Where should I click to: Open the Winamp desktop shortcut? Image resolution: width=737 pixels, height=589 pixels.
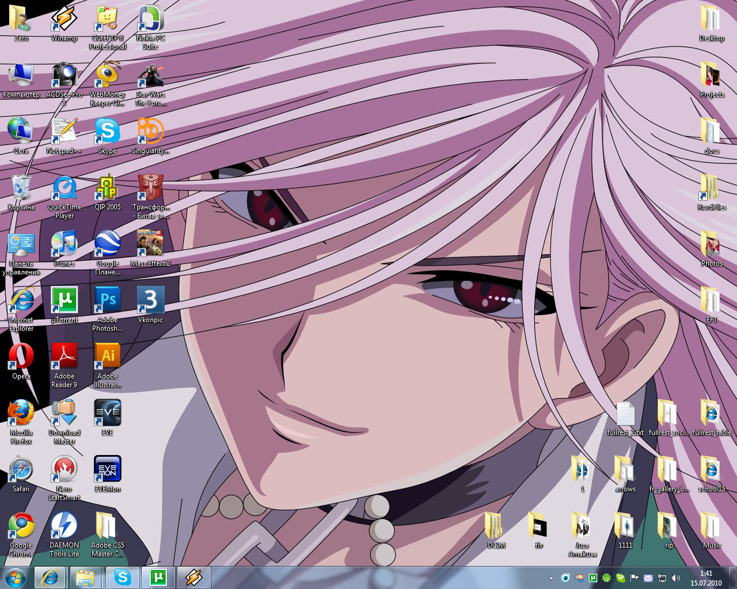[x=64, y=23]
